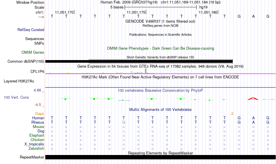Click the Gene Expression in 54 tissues title

click(160, 66)
